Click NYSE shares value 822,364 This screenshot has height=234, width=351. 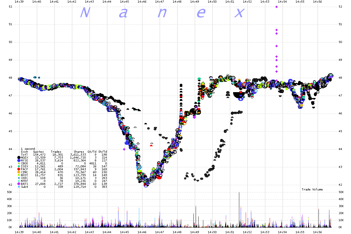80,160
